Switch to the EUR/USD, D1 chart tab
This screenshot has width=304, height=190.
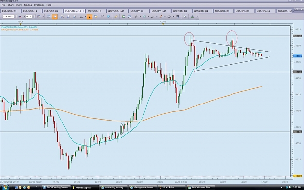click(x=10, y=11)
